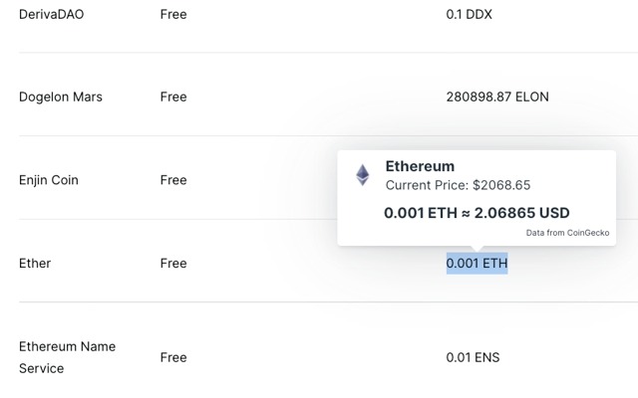The width and height of the screenshot is (638, 398).
Task: Click Free label in Enjin Coin row
Action: [x=173, y=180]
